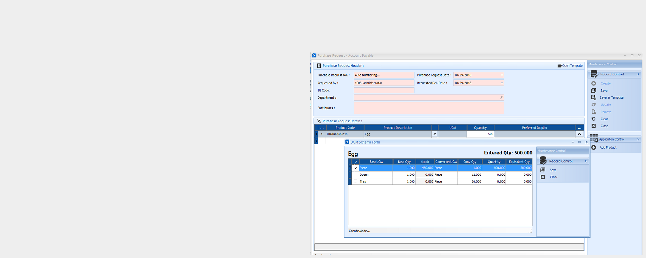Click the PRO000000246 product code cell
This screenshot has width=646, height=258.
345,134
